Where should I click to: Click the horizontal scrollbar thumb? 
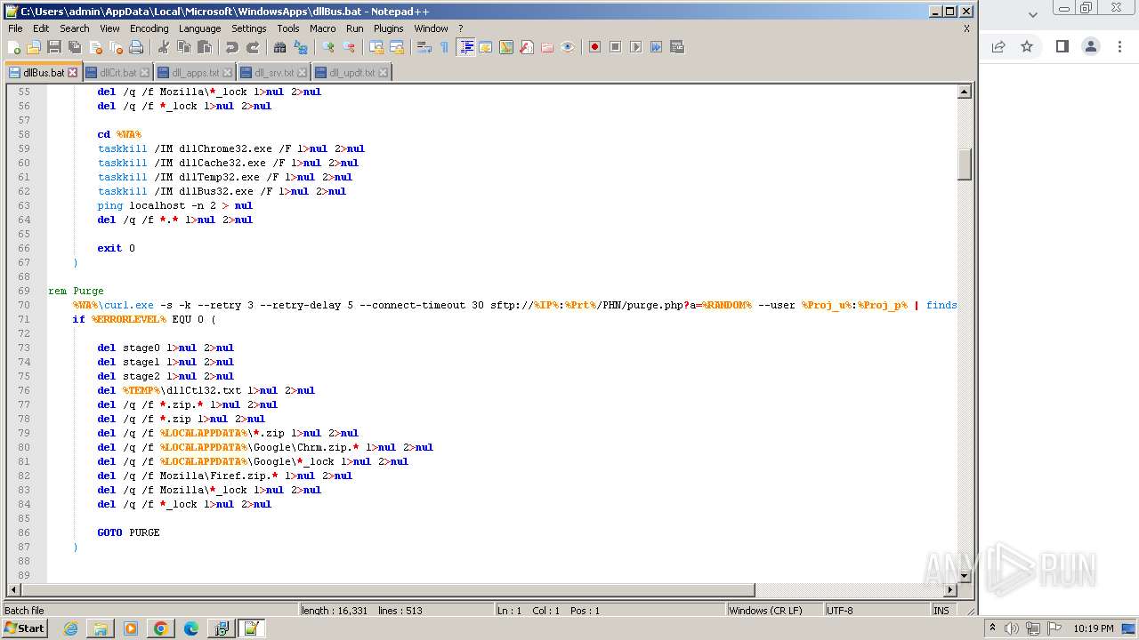point(387,589)
